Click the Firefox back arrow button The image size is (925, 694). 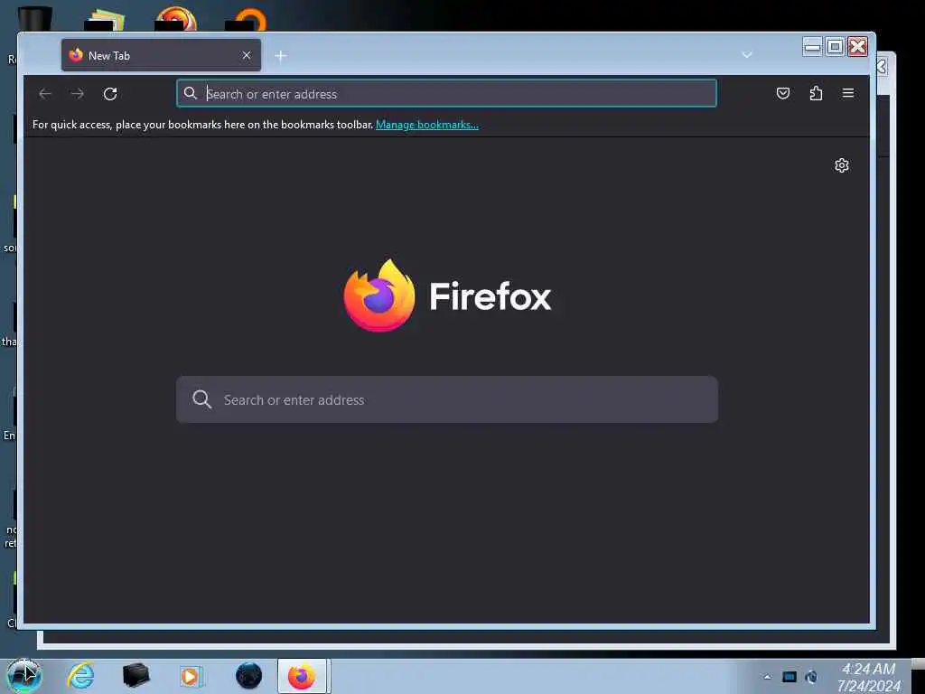pyautogui.click(x=45, y=94)
